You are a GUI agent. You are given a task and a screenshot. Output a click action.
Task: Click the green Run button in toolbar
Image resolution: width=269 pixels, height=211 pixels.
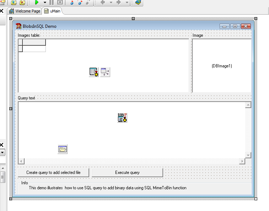[36, 2]
